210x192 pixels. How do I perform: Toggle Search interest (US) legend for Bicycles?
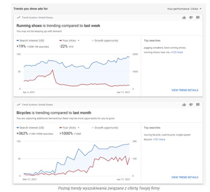[x=31, y=128]
